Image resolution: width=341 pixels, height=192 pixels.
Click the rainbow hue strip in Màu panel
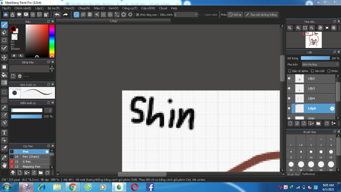52,41
